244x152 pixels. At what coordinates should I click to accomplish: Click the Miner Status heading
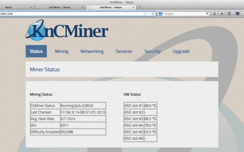click(45, 69)
